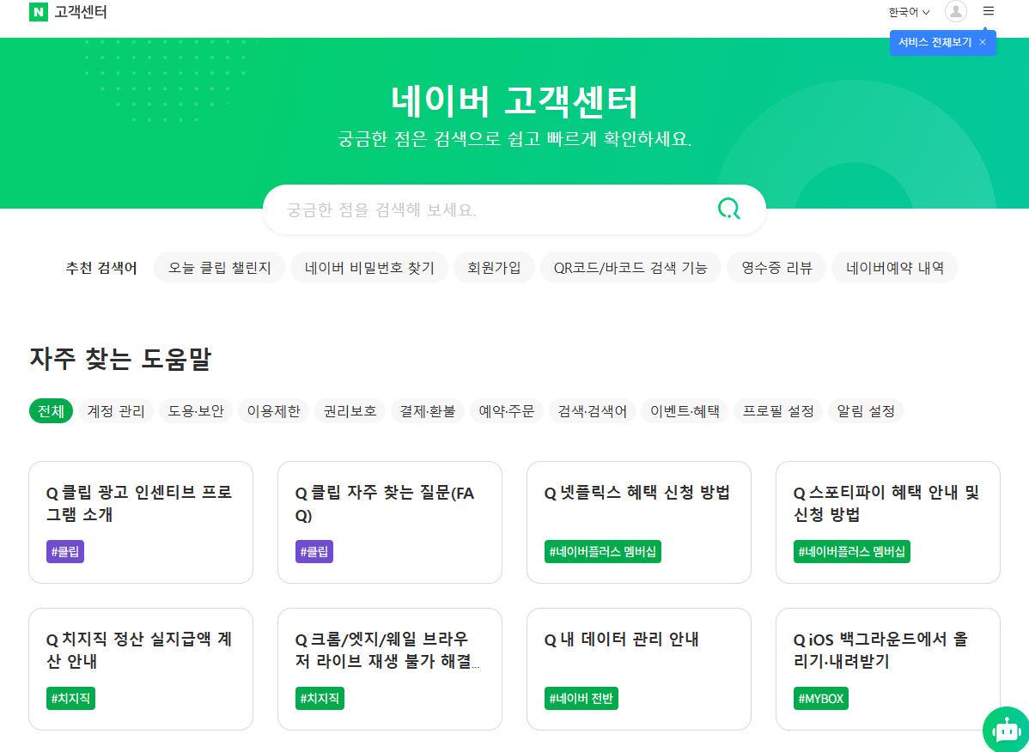Click the green search magnifier icon
Viewport: 1029px width, 752px height.
coord(728,209)
